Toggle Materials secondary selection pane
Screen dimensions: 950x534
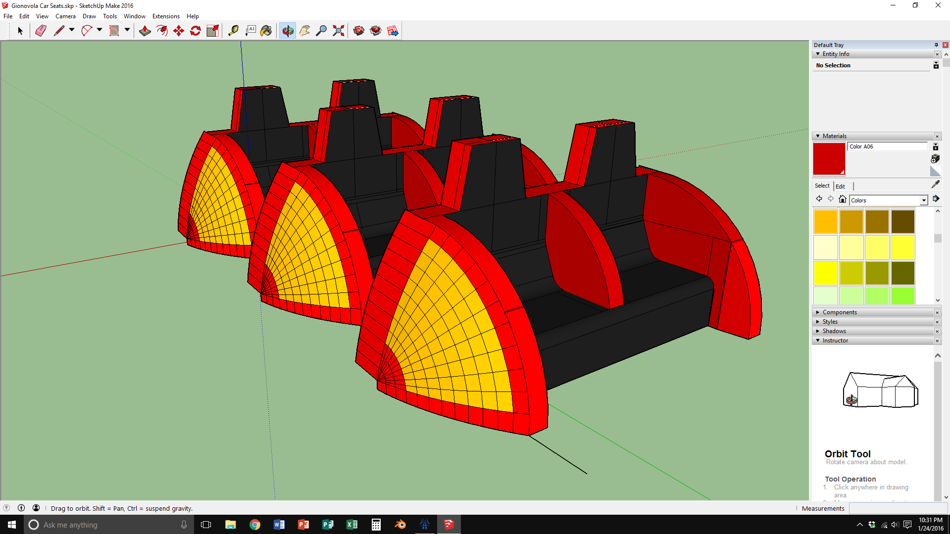pyautogui.click(x=936, y=147)
